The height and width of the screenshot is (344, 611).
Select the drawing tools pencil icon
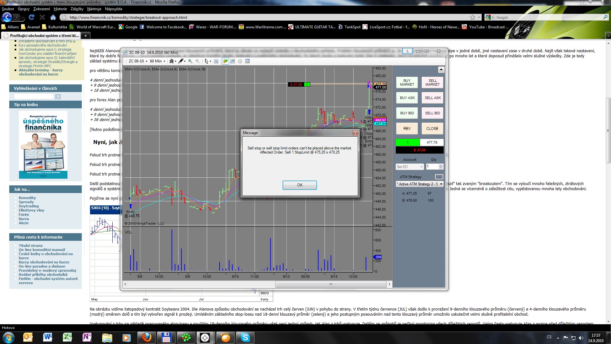[x=181, y=61]
